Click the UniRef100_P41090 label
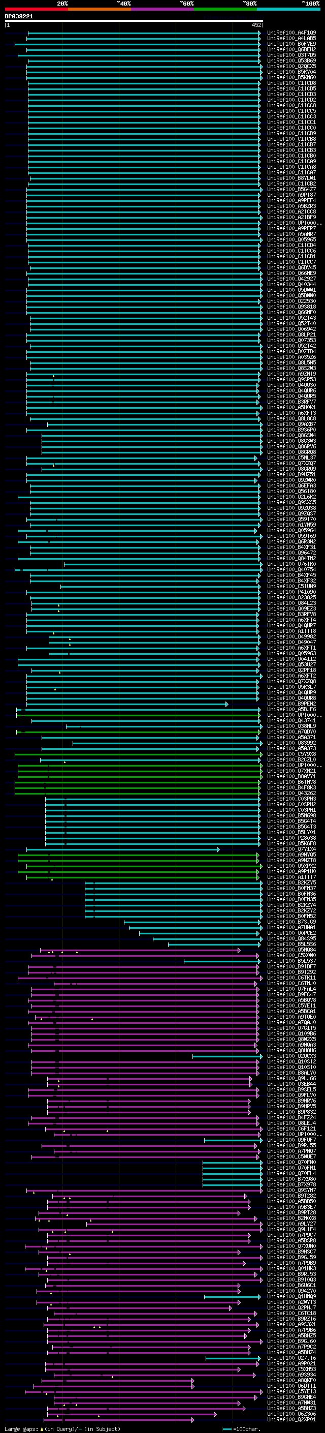The width and height of the screenshot is (325, 1433). pos(291,592)
